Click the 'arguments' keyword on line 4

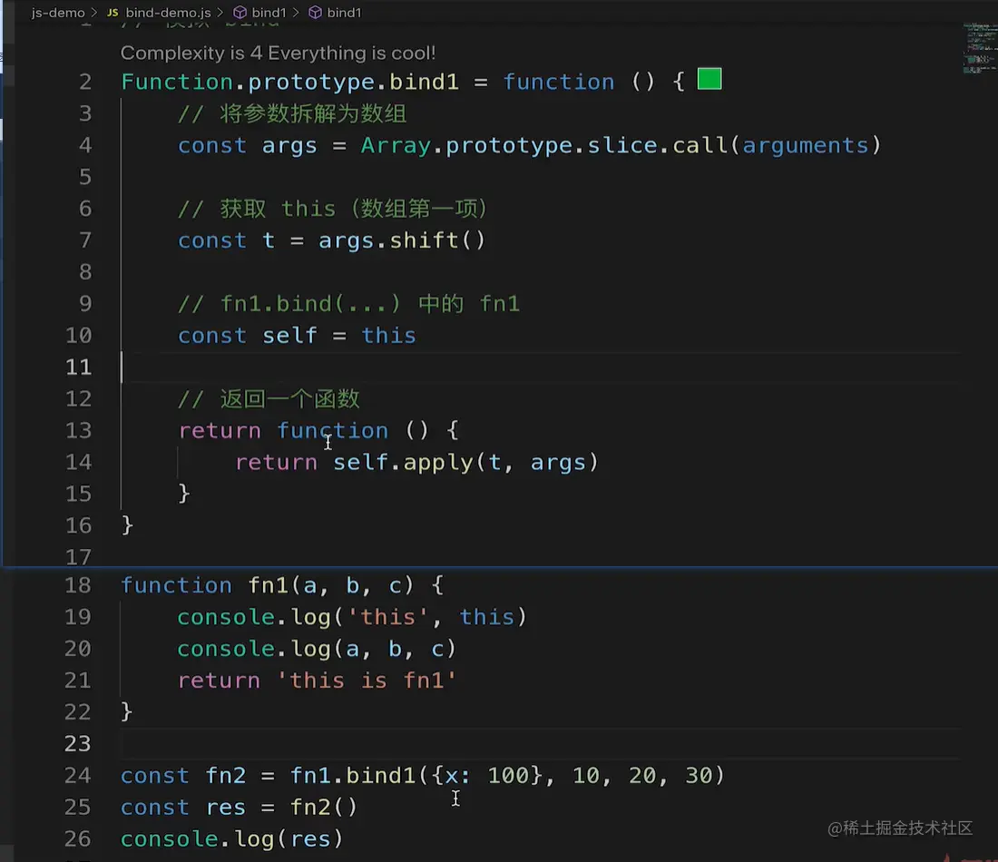point(805,146)
